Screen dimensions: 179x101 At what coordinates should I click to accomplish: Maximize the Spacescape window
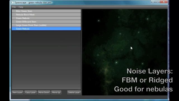tap(157, 2)
